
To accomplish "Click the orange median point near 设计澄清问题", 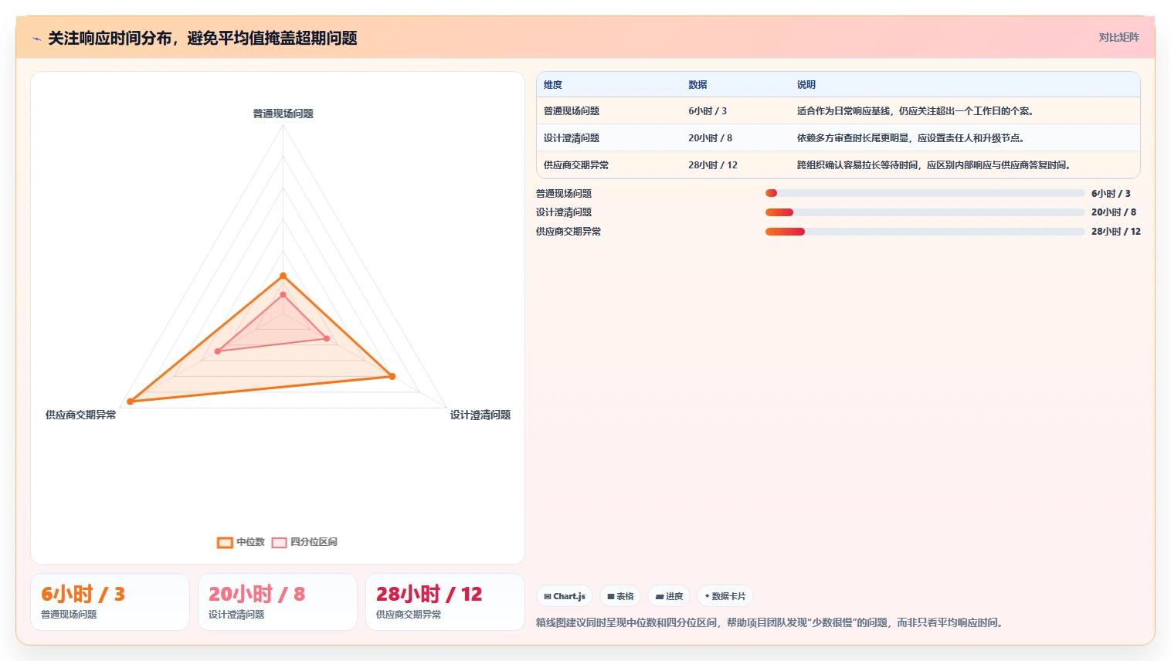I will (x=392, y=377).
